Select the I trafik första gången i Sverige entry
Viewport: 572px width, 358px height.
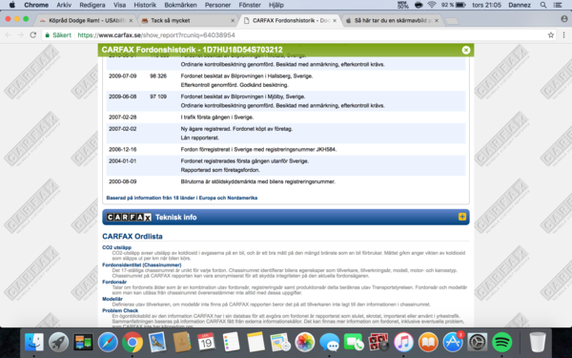point(217,117)
